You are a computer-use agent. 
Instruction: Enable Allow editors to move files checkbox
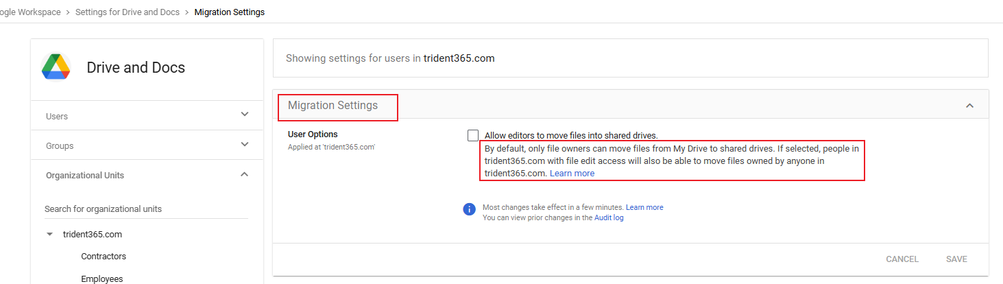click(473, 135)
